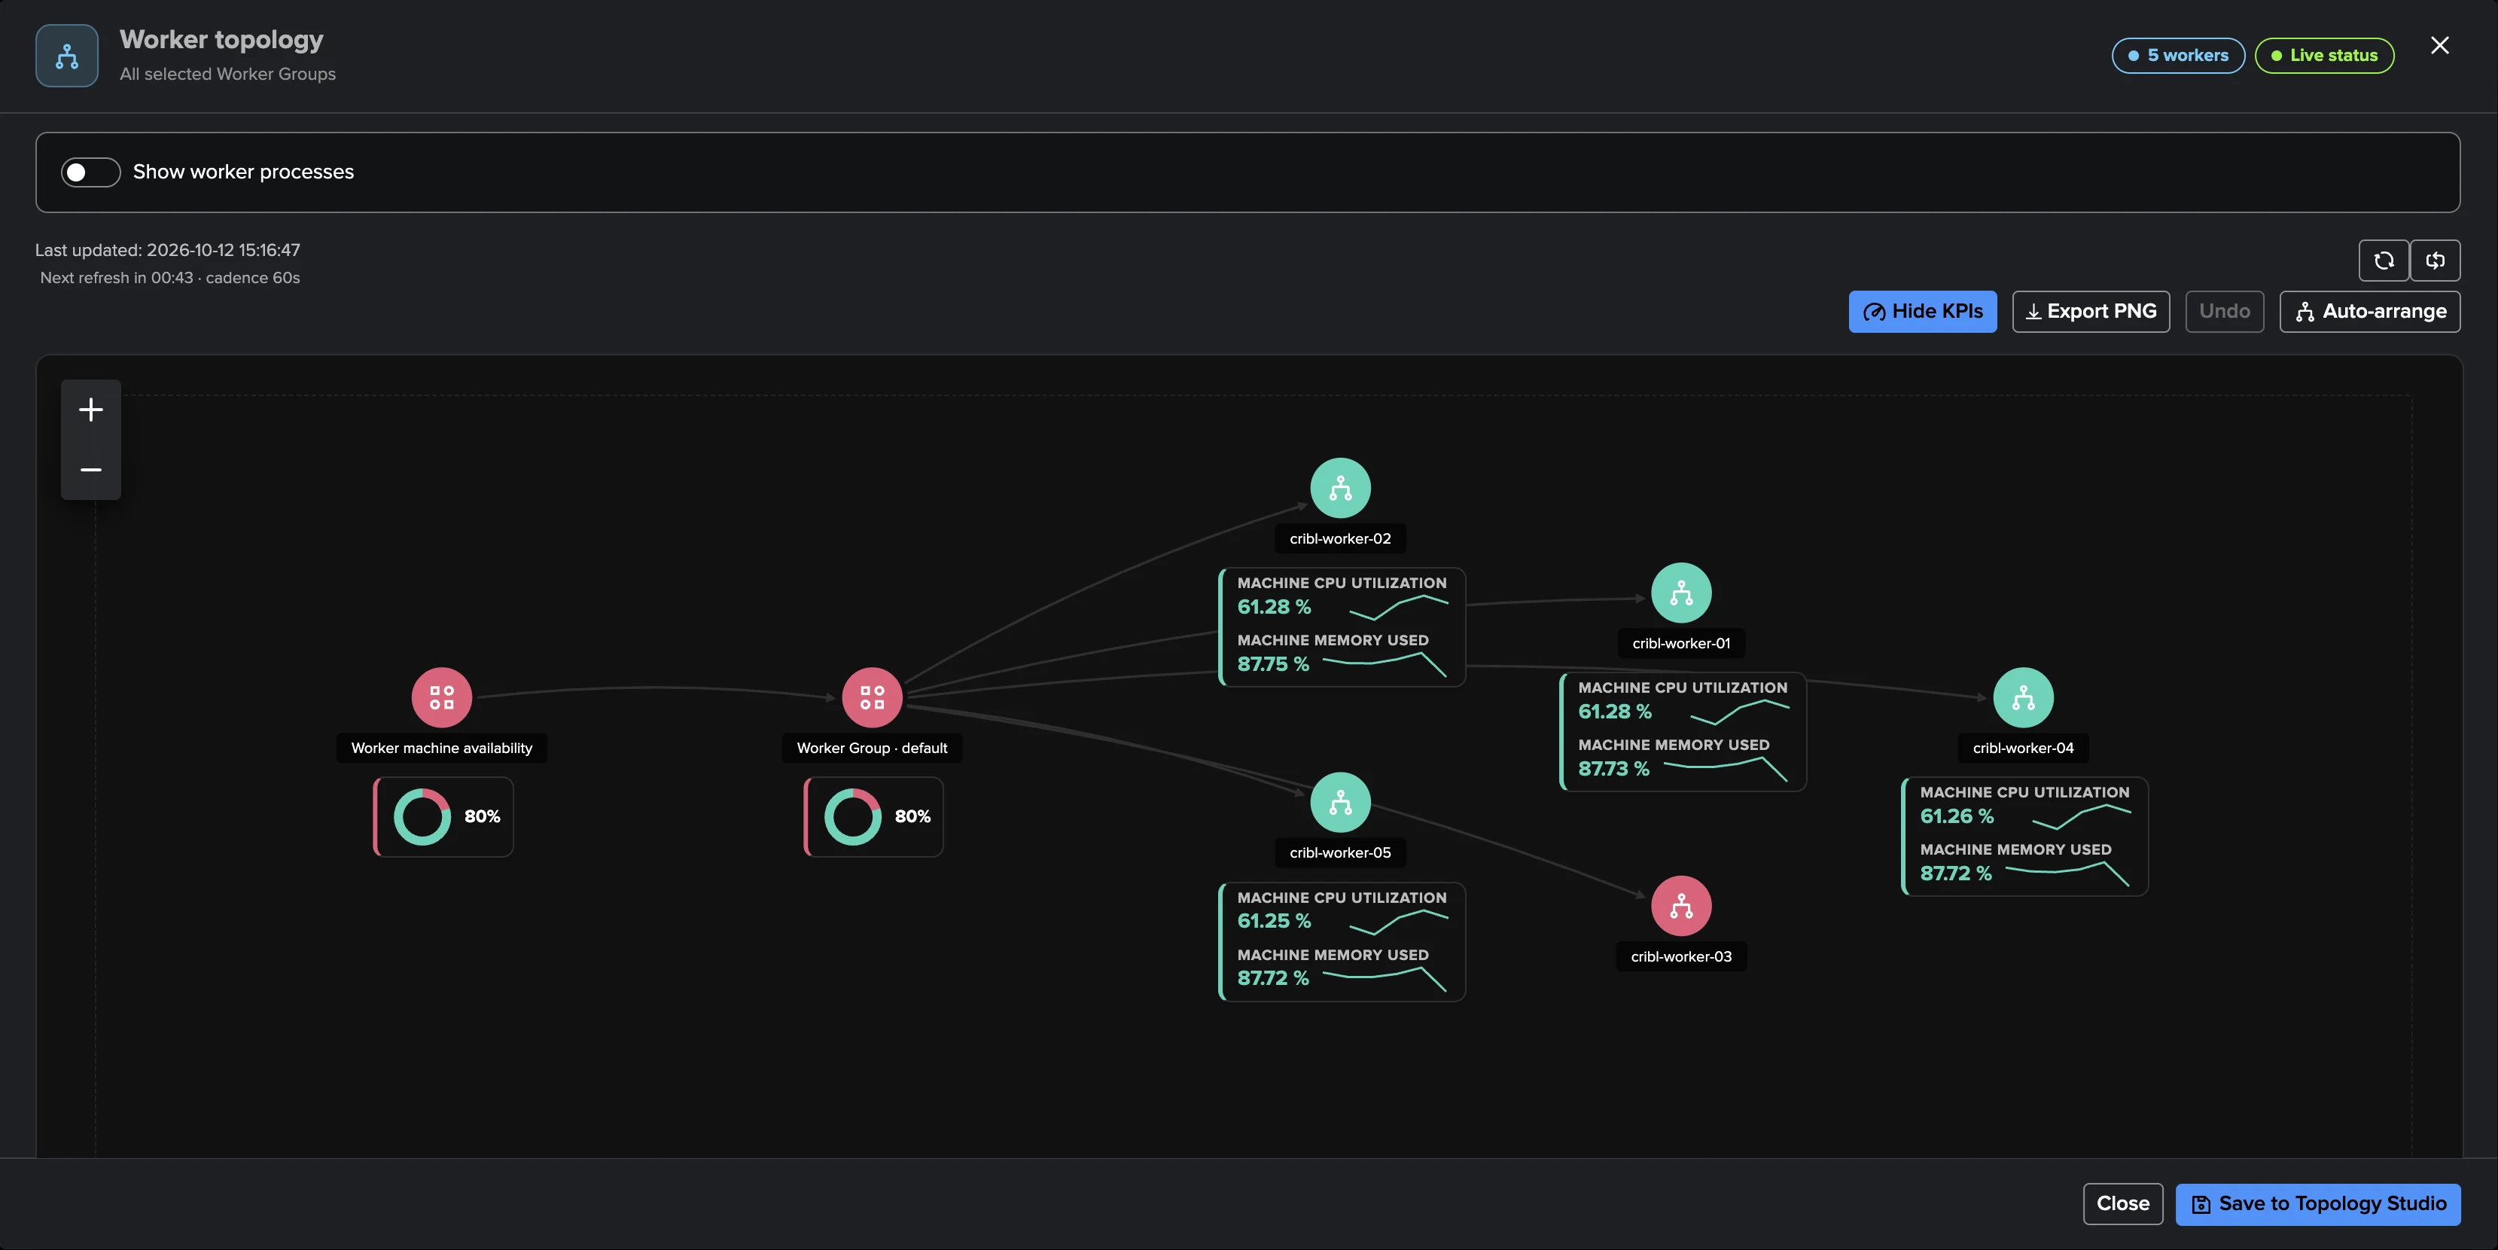Click the auto-refresh cycle icon button
The width and height of the screenshot is (2498, 1250).
coord(2435,260)
